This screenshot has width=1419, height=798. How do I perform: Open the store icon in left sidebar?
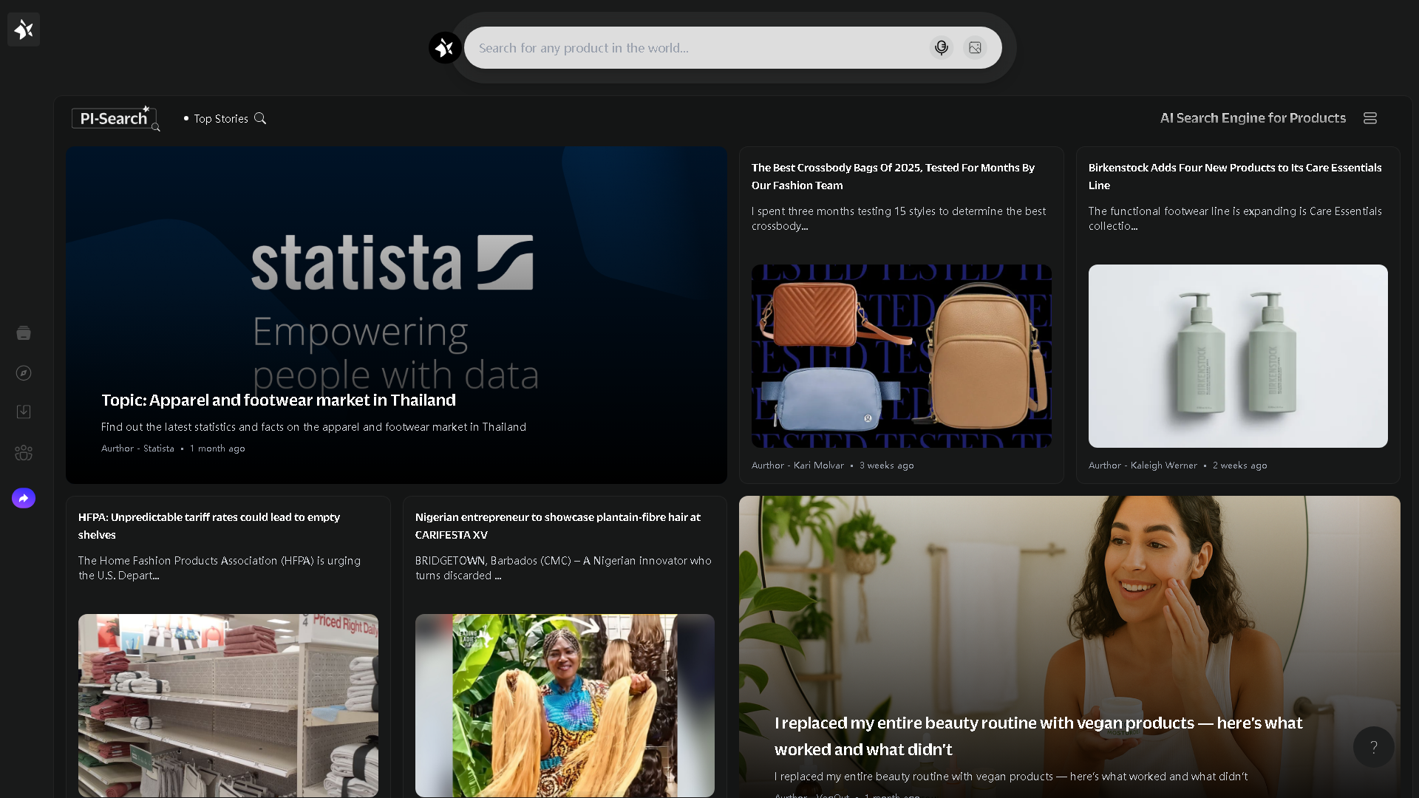pos(24,333)
